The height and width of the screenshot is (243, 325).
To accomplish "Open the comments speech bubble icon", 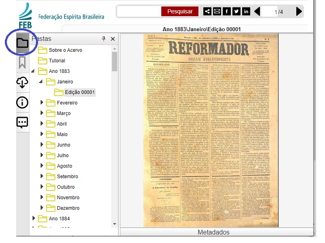I will coord(22,122).
